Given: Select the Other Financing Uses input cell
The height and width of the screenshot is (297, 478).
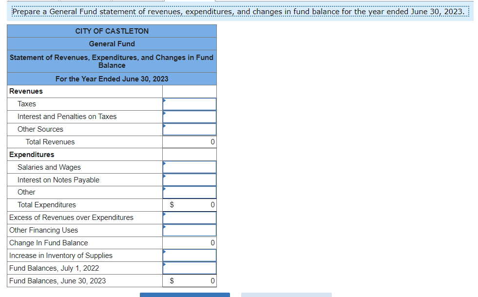Looking at the screenshot, I should (189, 230).
